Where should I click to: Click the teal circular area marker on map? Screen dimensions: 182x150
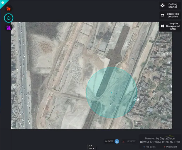click(112, 93)
